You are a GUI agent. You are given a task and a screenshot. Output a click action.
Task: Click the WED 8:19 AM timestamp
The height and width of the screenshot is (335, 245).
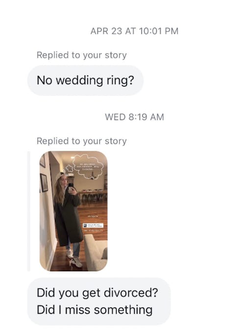[134, 117]
